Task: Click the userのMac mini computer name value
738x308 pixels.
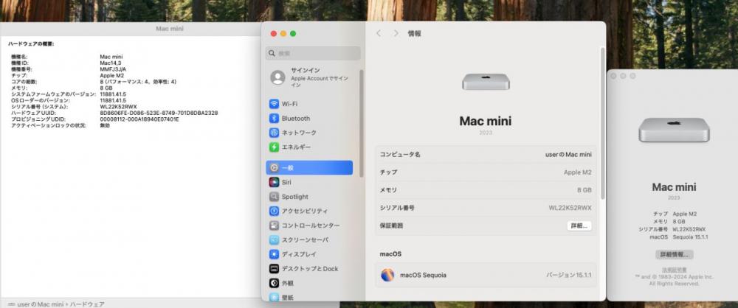Action: click(568, 154)
